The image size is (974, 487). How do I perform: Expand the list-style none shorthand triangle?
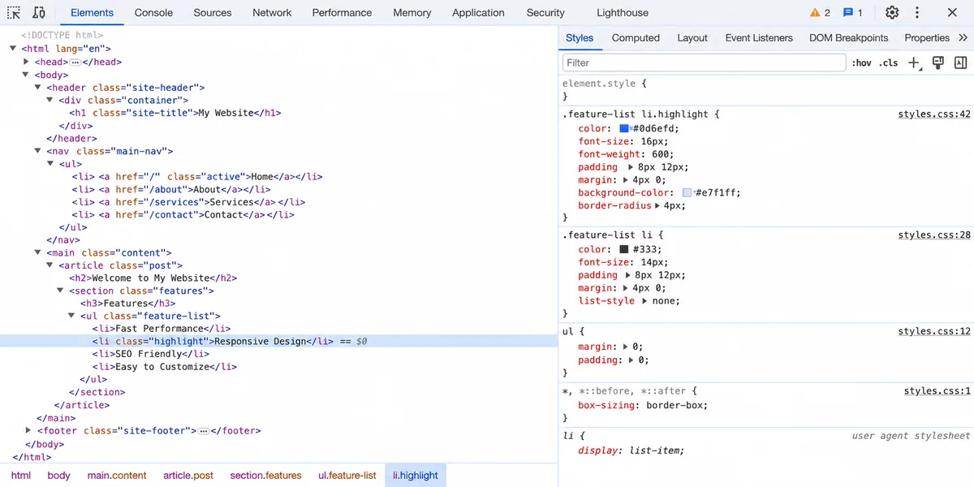click(644, 301)
